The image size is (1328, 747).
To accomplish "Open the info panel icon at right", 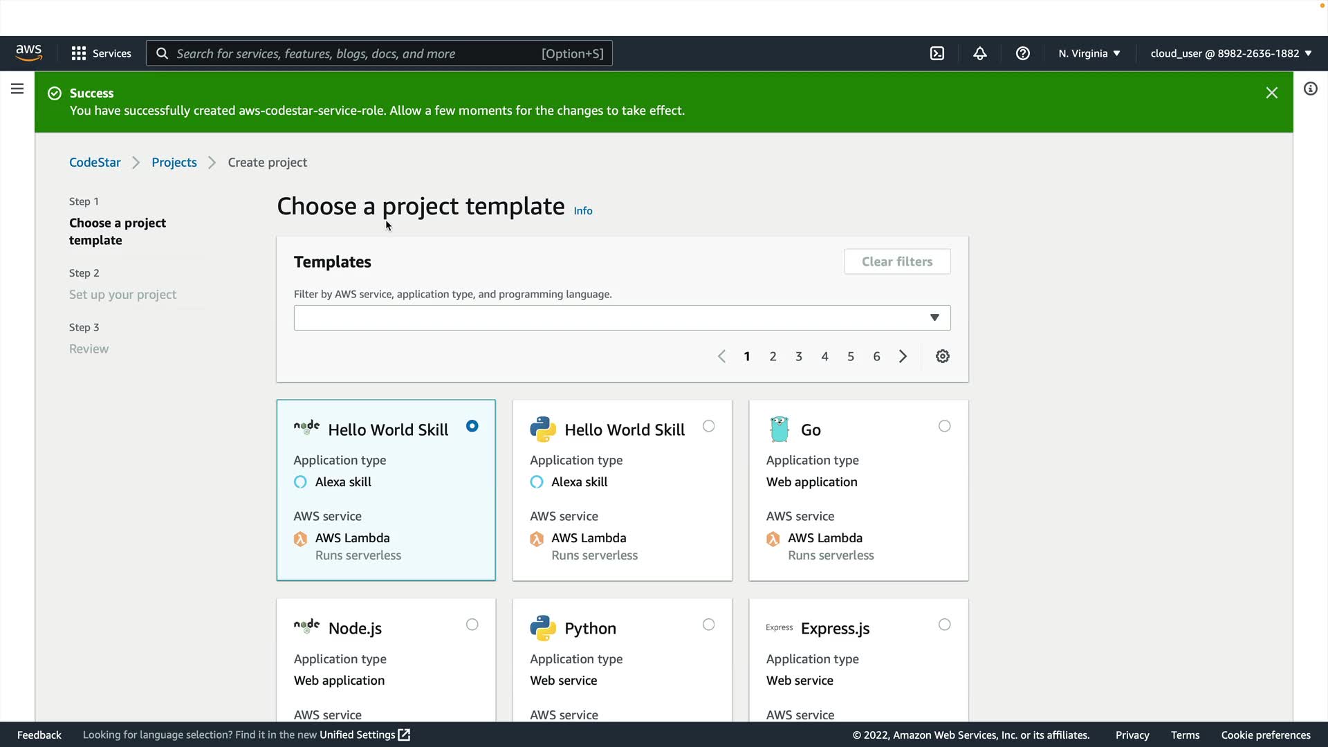I will tap(1311, 89).
